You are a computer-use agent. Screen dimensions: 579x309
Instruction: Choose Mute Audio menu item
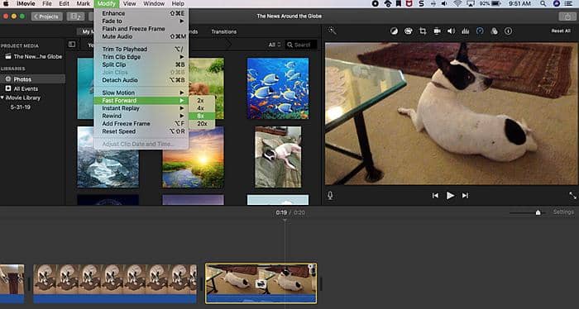tap(141, 36)
